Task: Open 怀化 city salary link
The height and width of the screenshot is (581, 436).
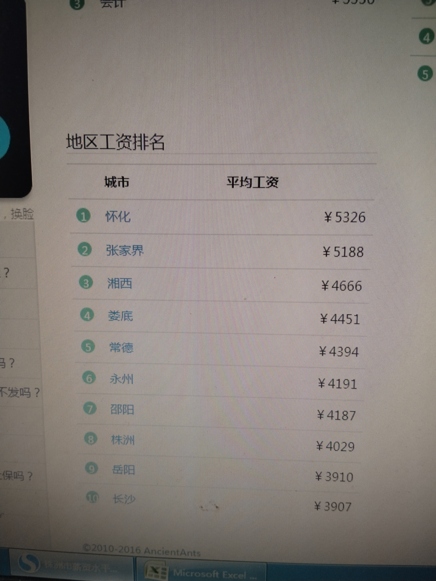Action: 118,216
